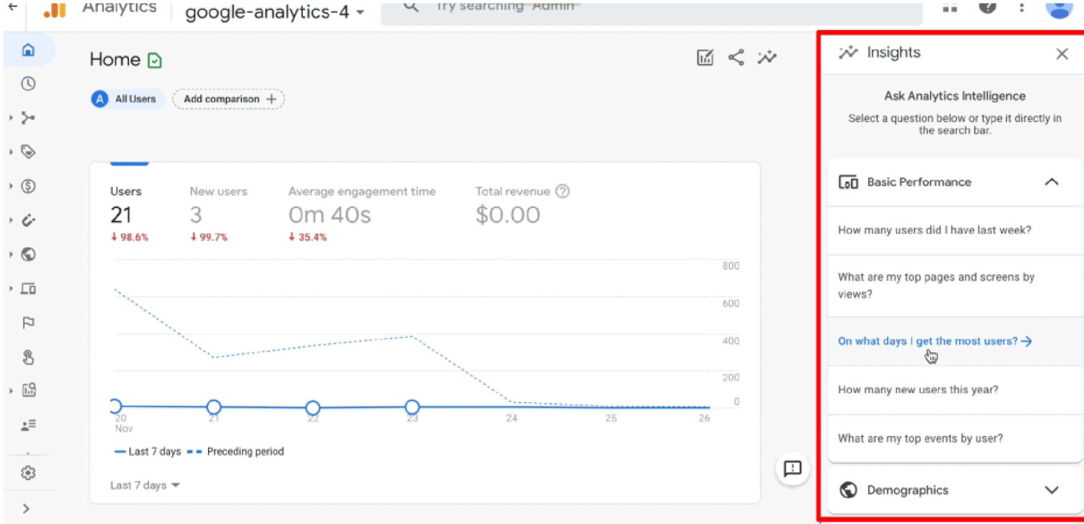Select the New users metric tab
This screenshot has height=524, width=1084.
point(218,214)
